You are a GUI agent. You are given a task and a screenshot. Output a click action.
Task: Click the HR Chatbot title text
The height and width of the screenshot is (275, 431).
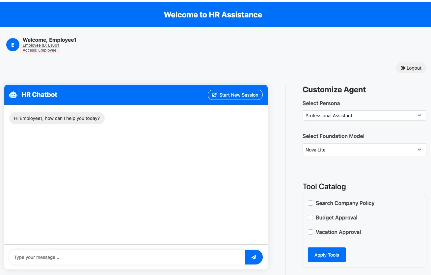point(39,95)
